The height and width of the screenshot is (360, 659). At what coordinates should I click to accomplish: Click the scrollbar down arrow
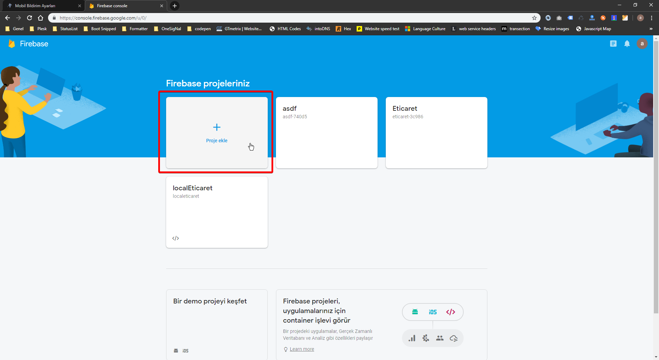tap(656, 357)
